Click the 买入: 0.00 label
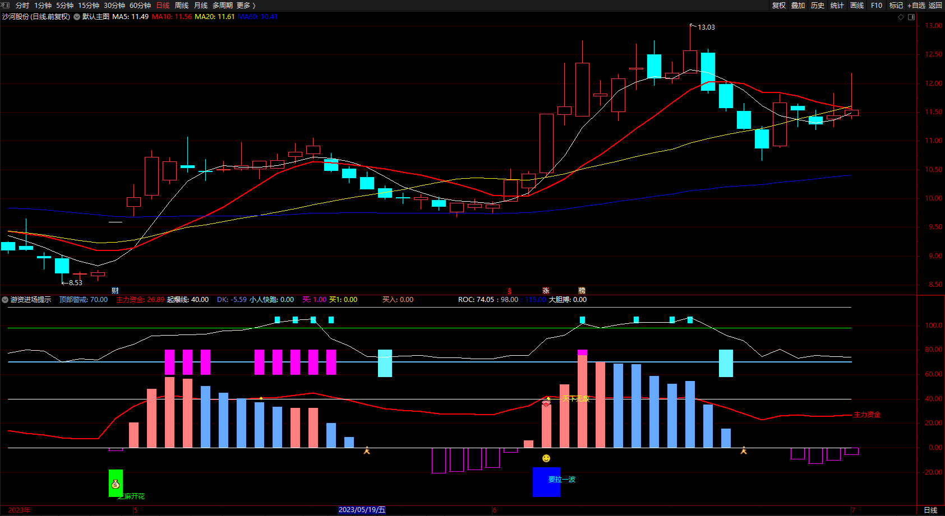Image resolution: width=945 pixels, height=516 pixels. 398,300
